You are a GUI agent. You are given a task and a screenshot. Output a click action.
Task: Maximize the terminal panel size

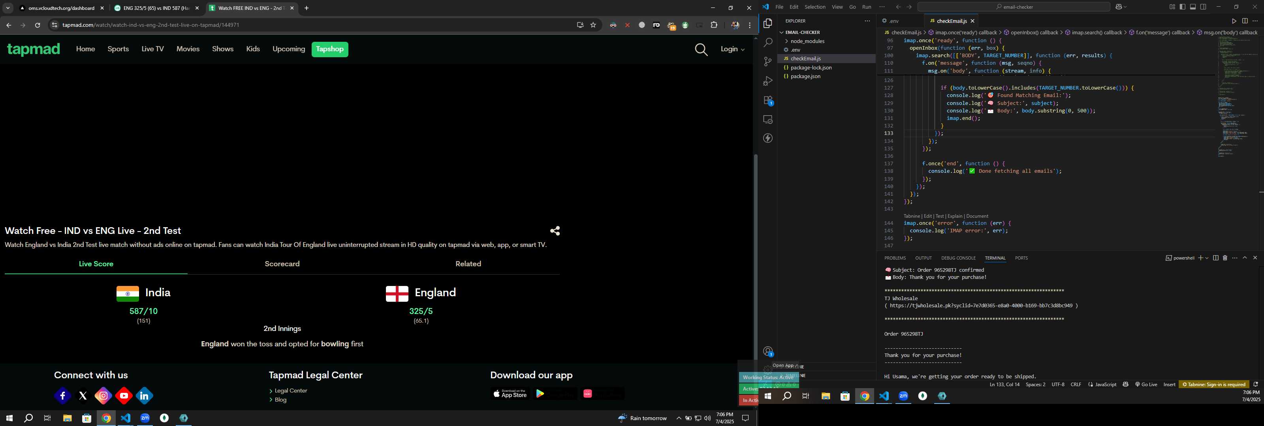click(x=1245, y=258)
